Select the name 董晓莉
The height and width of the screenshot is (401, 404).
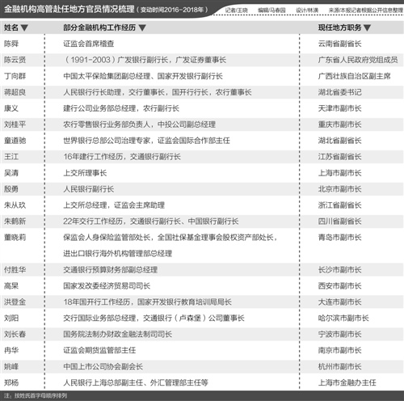[15, 238]
